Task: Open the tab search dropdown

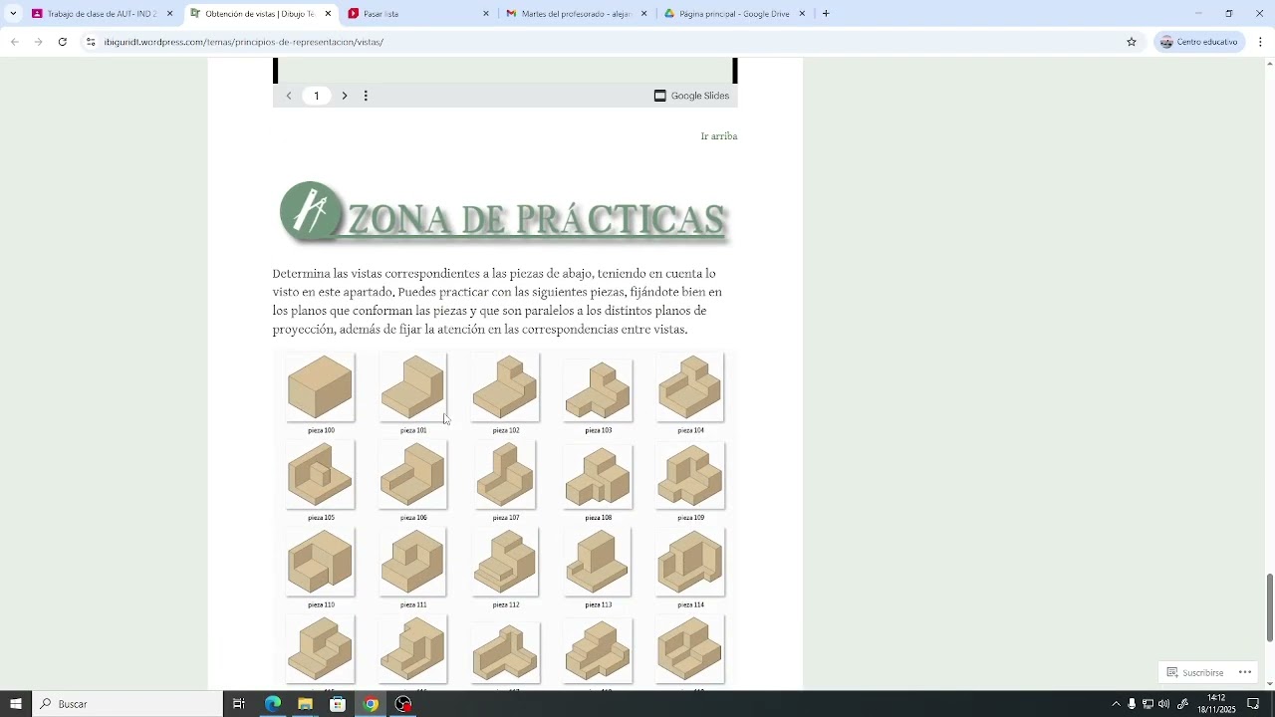Action: pos(13,14)
